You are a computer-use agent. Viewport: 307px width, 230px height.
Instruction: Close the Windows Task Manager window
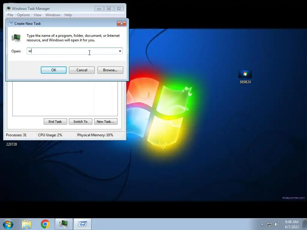tap(119, 9)
